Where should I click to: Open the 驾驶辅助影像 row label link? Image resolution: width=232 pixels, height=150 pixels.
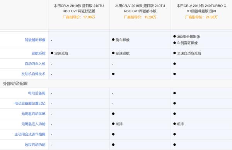tap(35, 40)
